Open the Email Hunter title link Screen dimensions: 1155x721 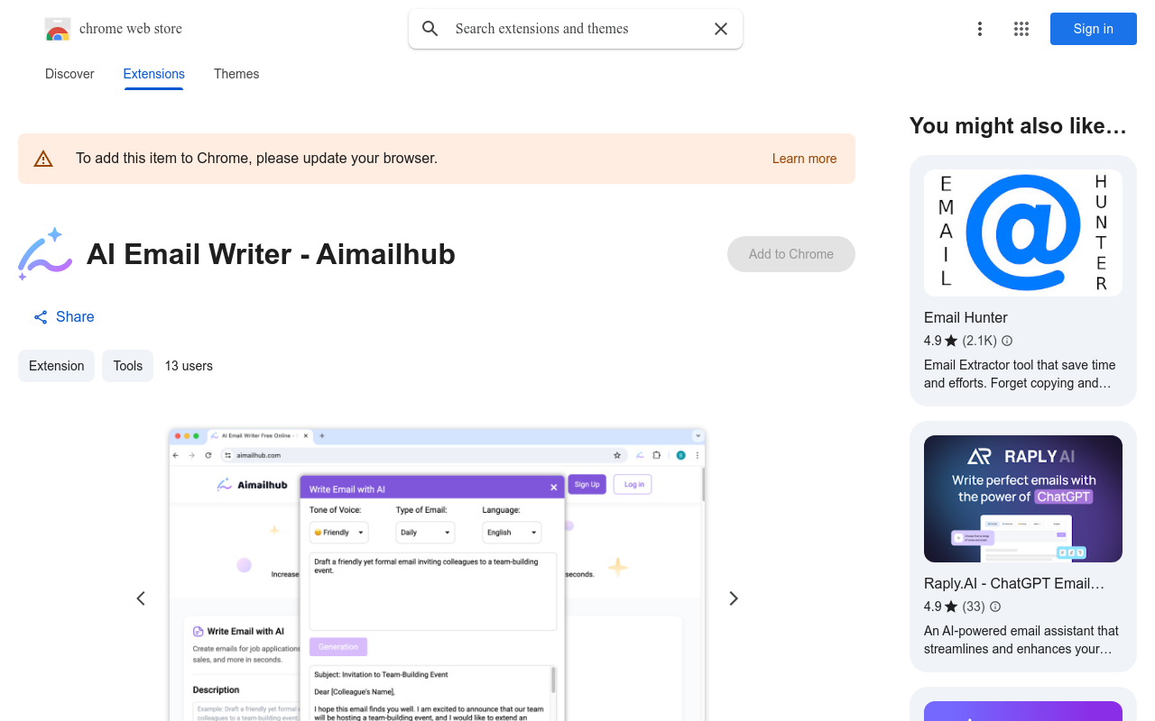pyautogui.click(x=966, y=317)
